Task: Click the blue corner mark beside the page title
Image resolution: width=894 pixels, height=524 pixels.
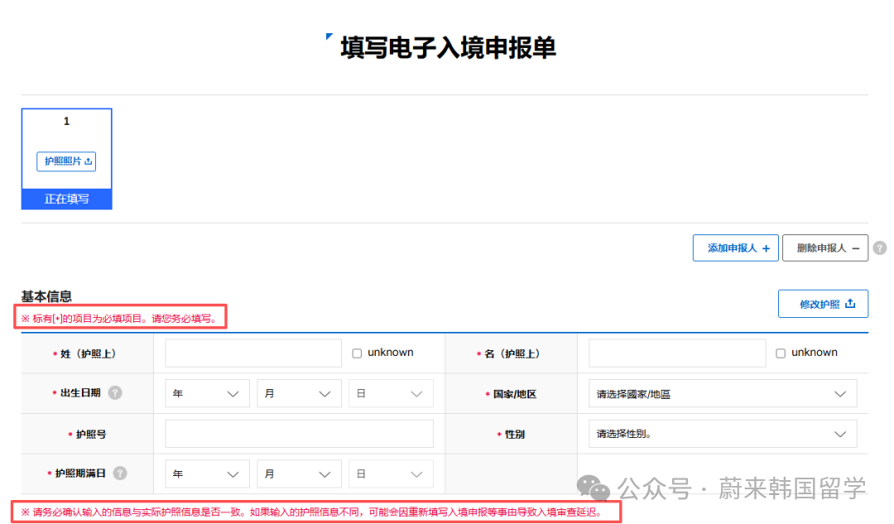Action: pyautogui.click(x=329, y=36)
